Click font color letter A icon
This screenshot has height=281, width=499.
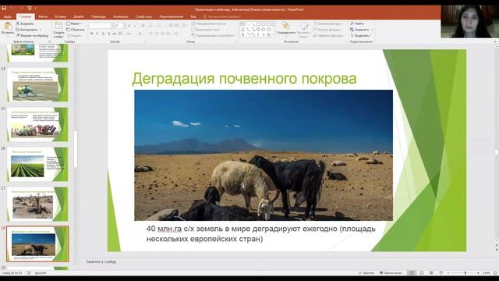140,34
